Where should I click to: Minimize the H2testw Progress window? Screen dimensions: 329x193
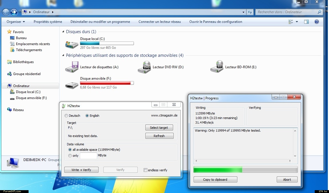tap(276, 97)
